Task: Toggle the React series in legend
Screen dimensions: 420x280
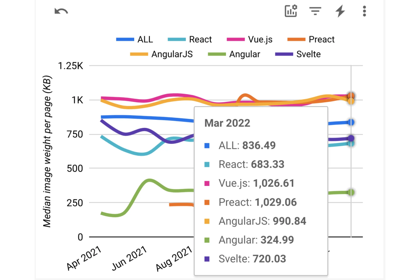Action: tap(190, 40)
